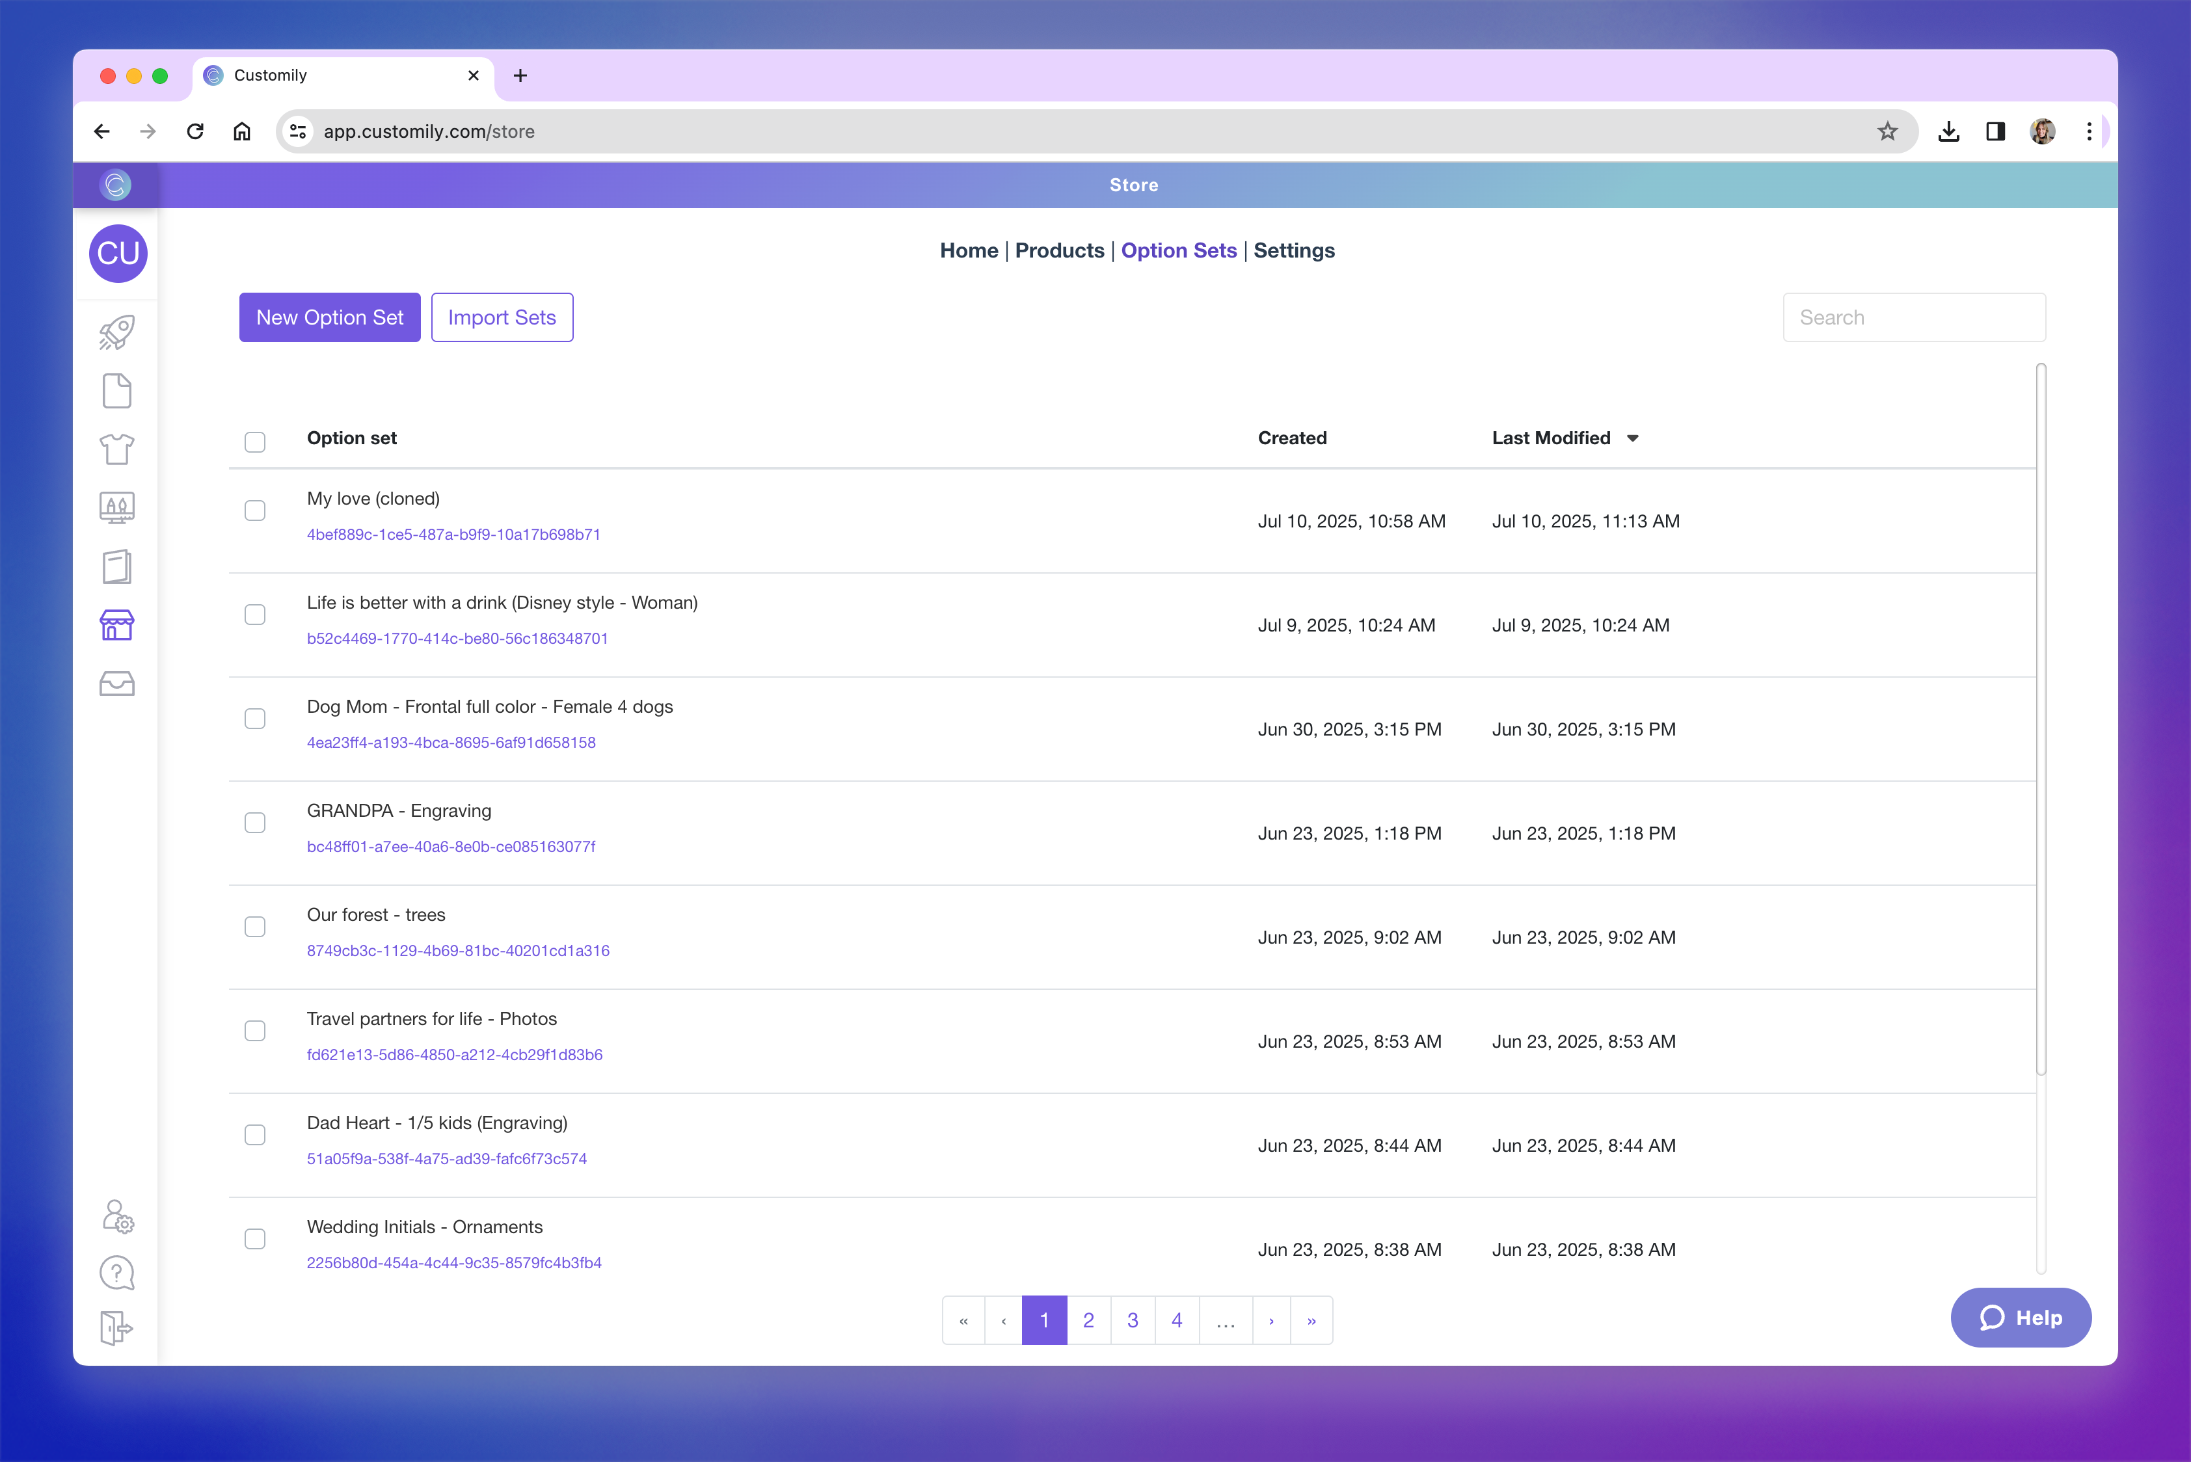Click the inbox tray sidebar icon
The height and width of the screenshot is (1462, 2191).
click(x=116, y=684)
